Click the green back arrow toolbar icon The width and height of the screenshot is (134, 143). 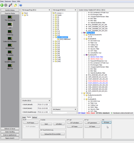point(2,5)
